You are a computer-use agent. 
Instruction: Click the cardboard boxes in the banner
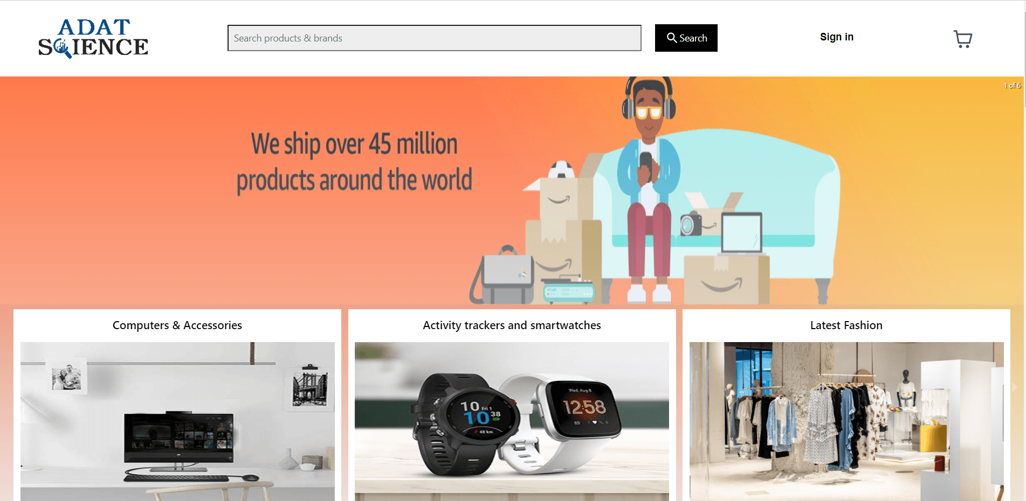563,237
